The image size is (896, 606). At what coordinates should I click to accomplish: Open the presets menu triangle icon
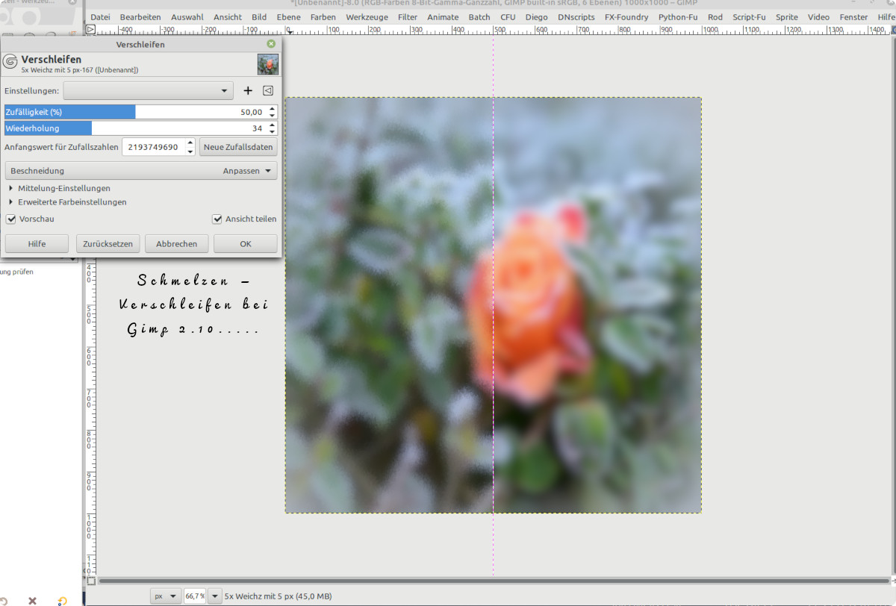click(268, 91)
